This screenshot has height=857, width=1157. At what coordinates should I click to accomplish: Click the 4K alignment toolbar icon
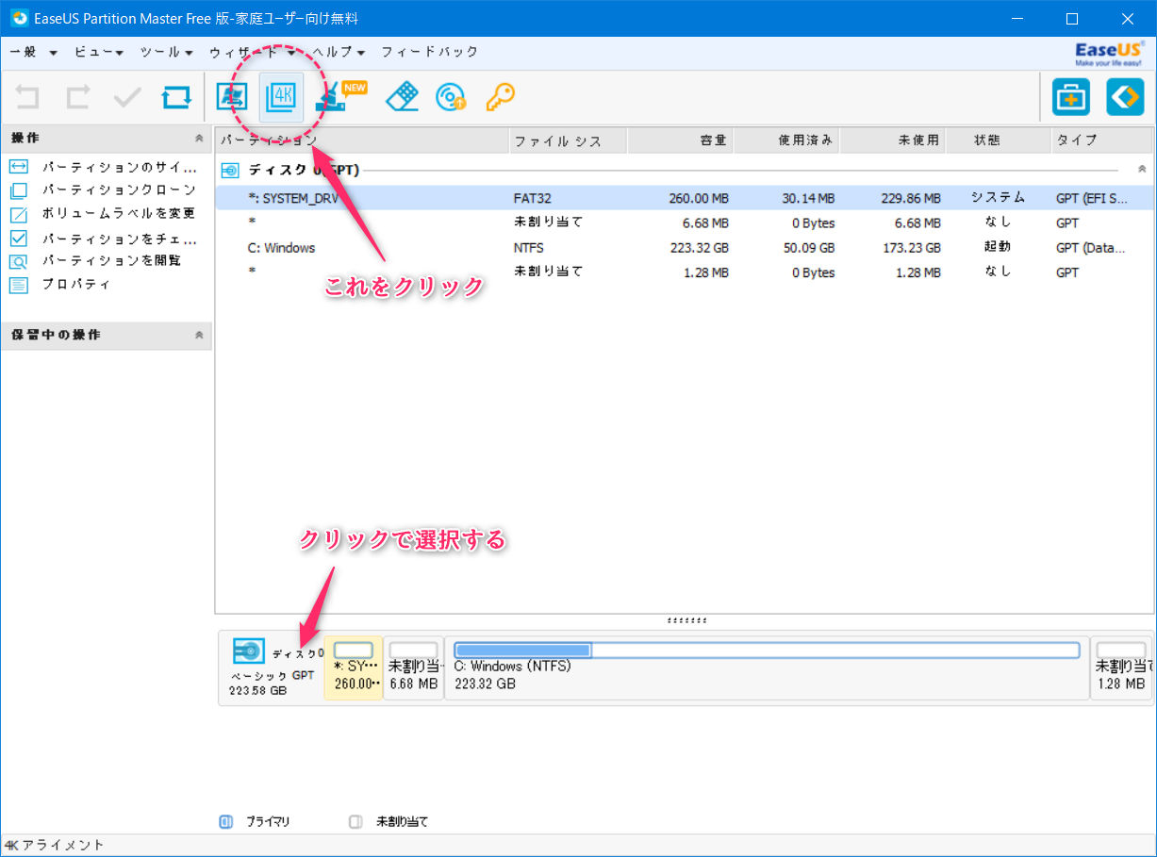[281, 97]
